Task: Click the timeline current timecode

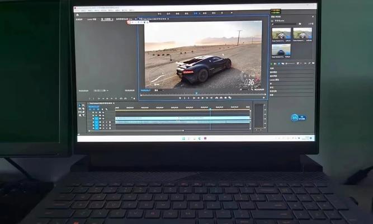Action: tap(93, 106)
